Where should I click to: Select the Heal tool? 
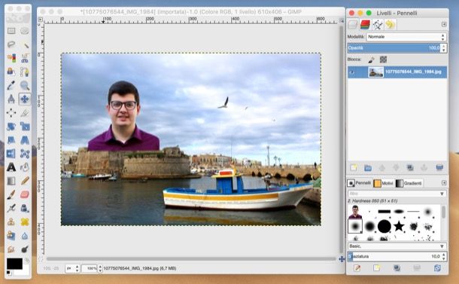[25, 222]
